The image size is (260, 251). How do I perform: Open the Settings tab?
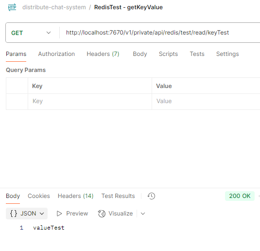click(227, 54)
